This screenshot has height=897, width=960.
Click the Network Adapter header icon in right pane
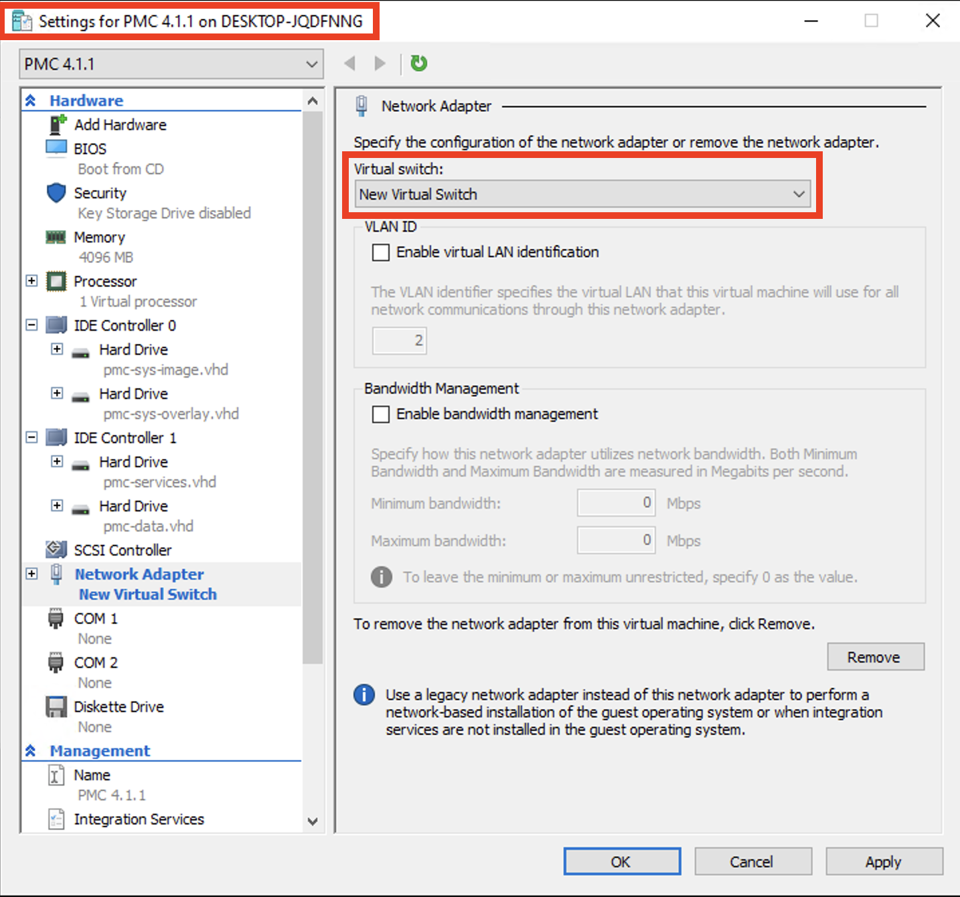point(362,106)
